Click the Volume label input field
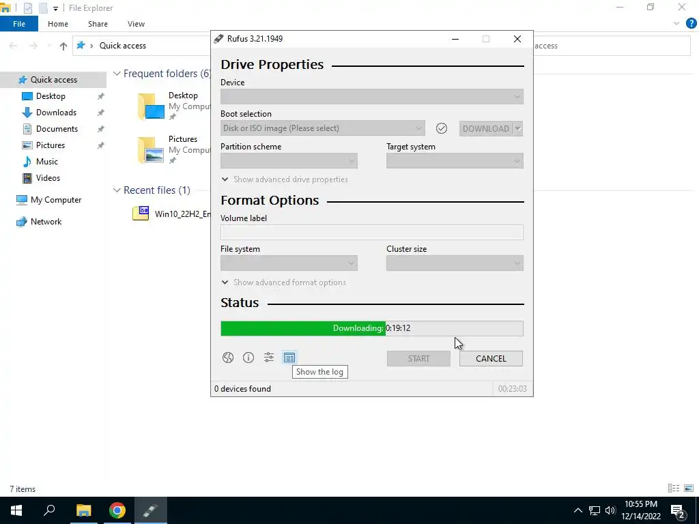 click(x=372, y=232)
